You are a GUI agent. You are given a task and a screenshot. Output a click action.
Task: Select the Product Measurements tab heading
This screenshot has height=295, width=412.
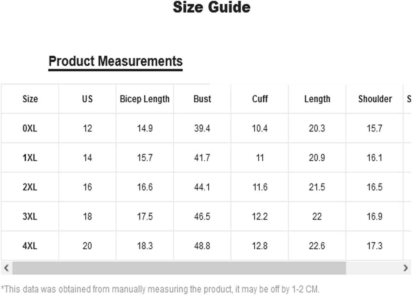(x=115, y=61)
